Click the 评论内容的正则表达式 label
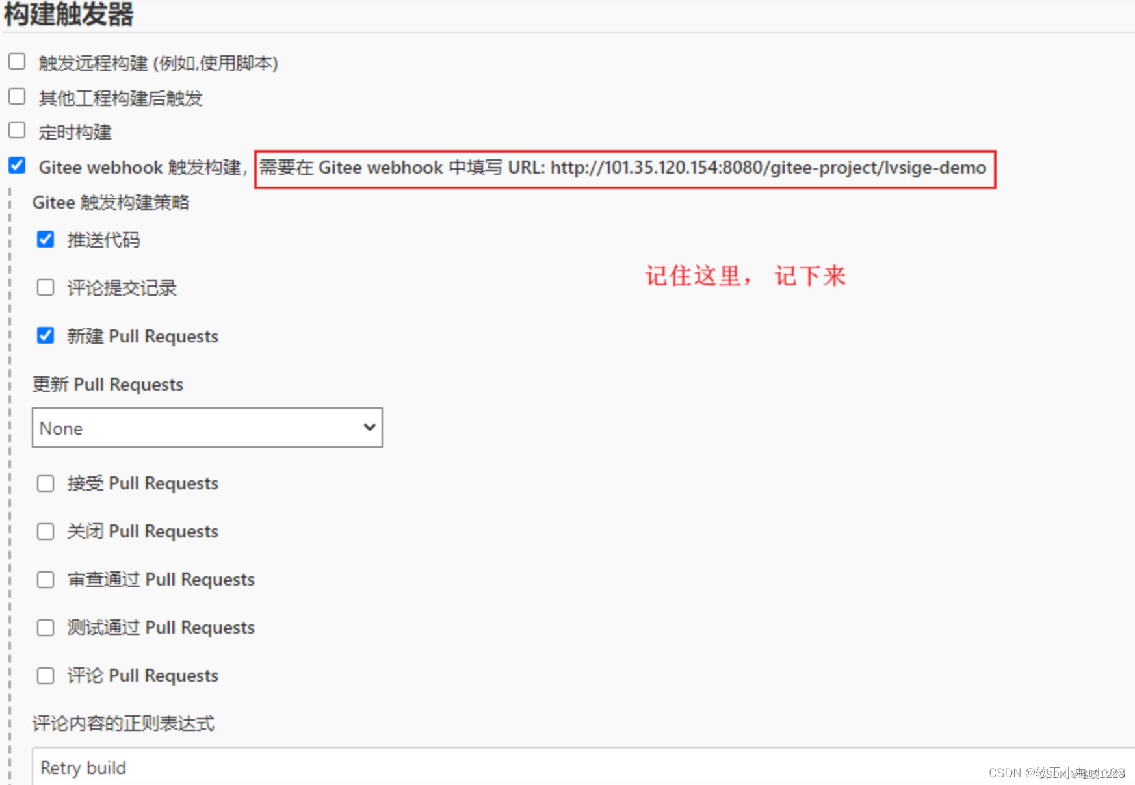 pyautogui.click(x=124, y=723)
